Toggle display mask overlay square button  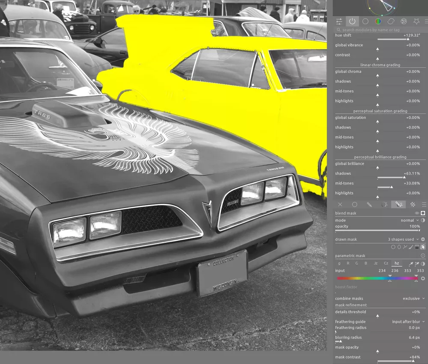[x=423, y=213]
